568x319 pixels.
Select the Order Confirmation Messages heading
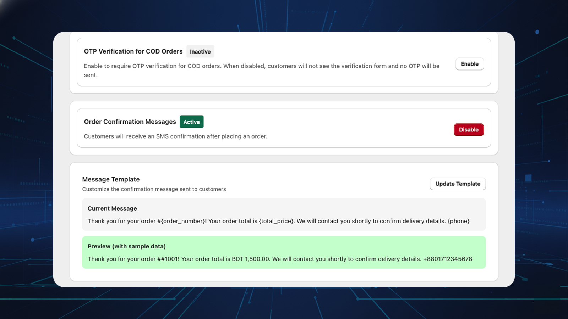pyautogui.click(x=130, y=122)
